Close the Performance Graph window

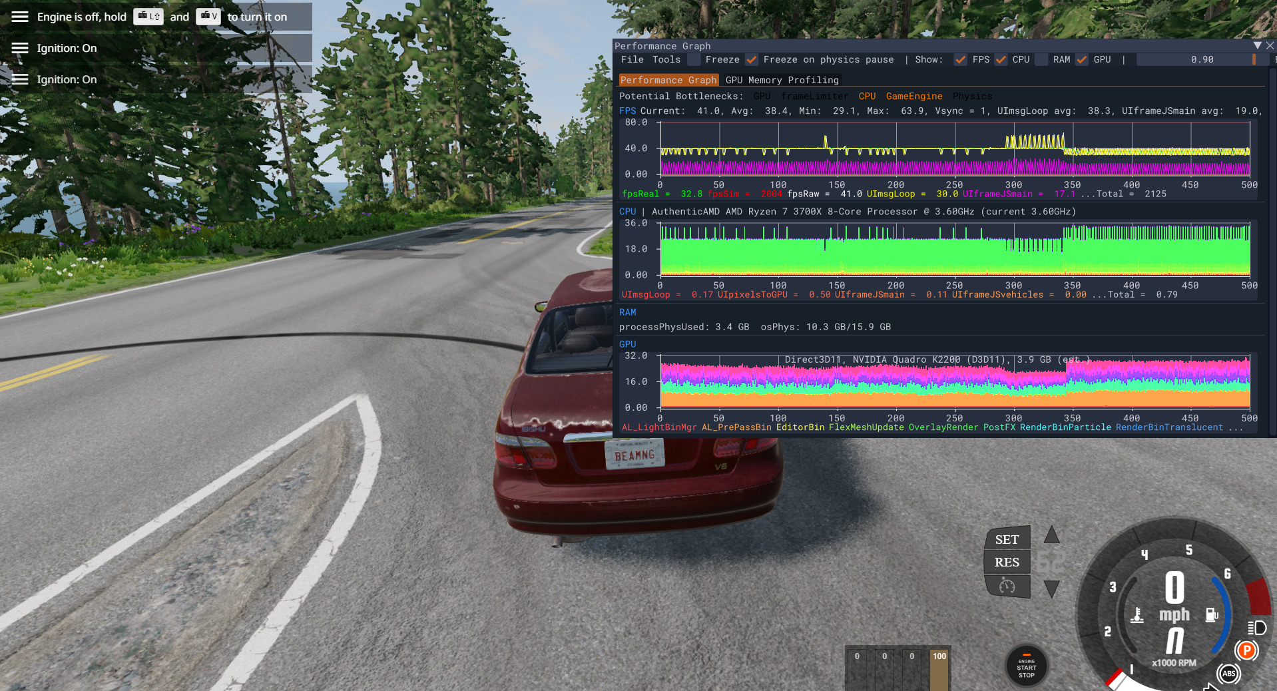click(x=1270, y=45)
